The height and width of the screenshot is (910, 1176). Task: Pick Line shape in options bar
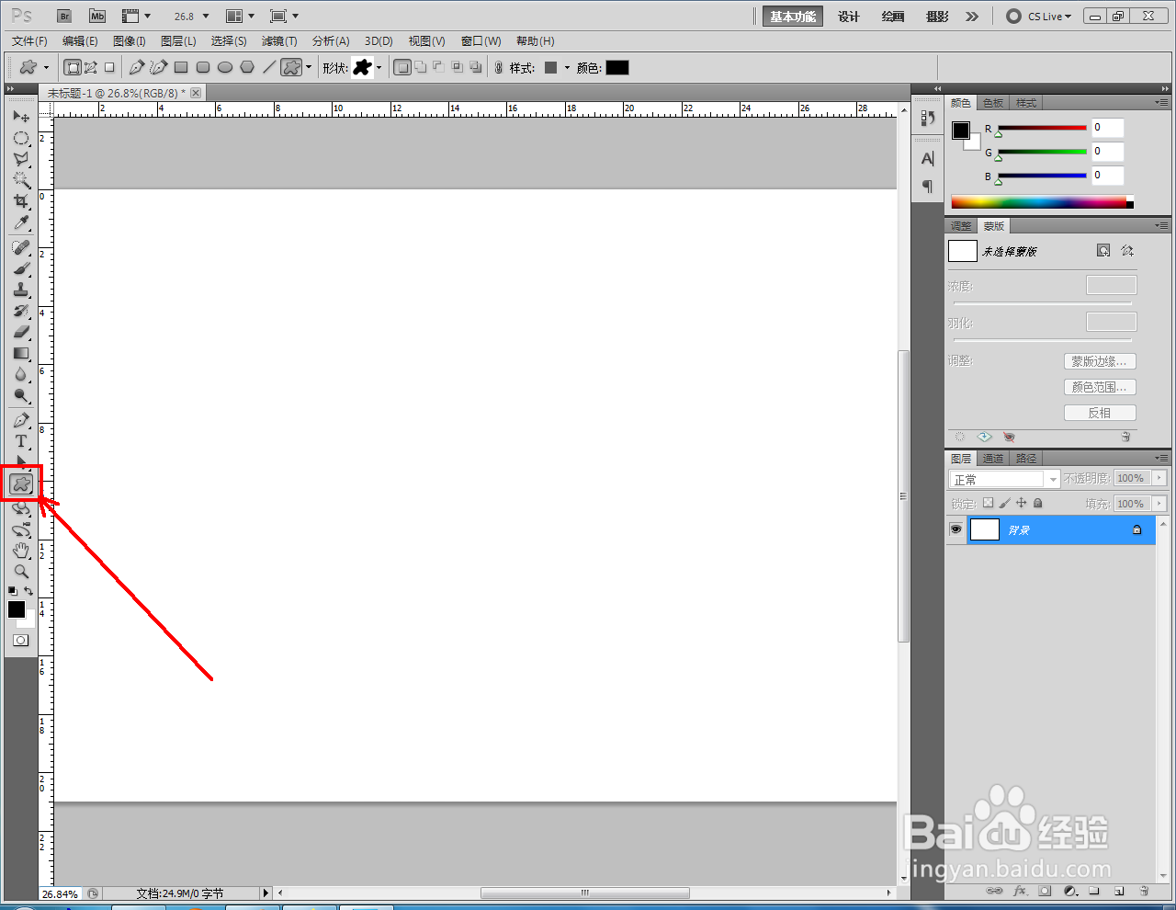269,67
